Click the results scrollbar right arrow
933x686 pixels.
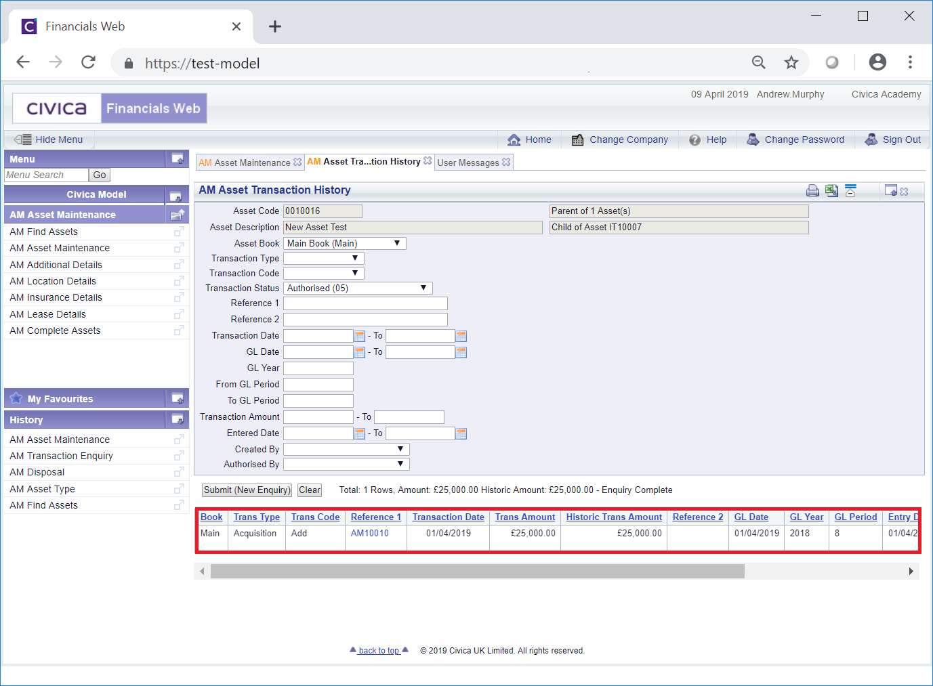pyautogui.click(x=911, y=572)
